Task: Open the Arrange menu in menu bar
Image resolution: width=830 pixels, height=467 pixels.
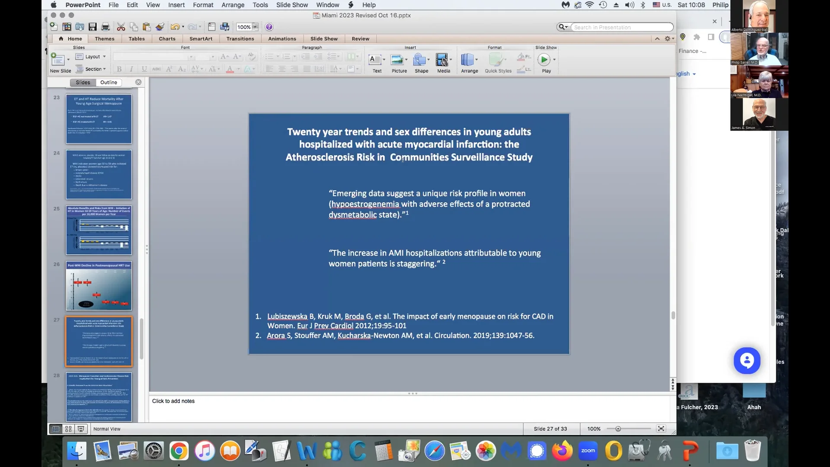Action: 233,5
